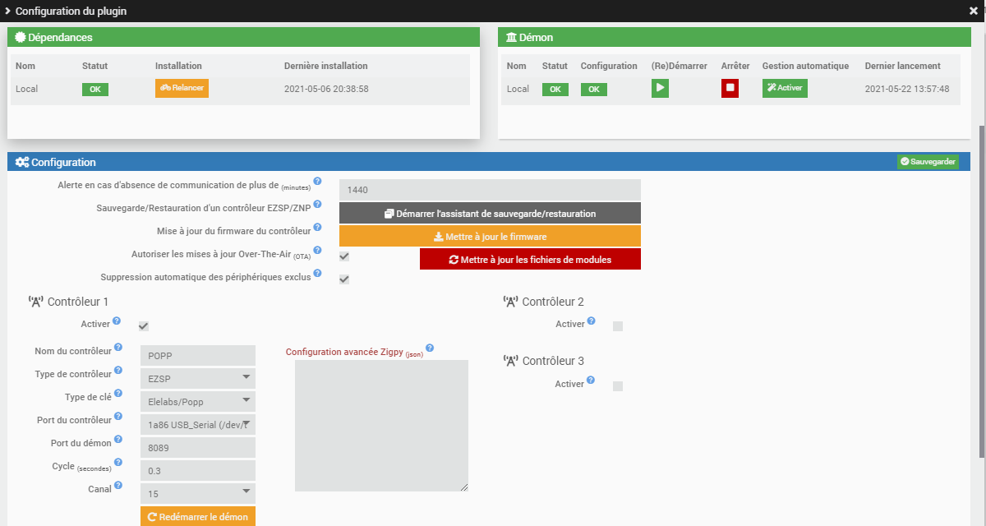
Task: Click Activer for automatic daemon management
Action: click(x=785, y=88)
